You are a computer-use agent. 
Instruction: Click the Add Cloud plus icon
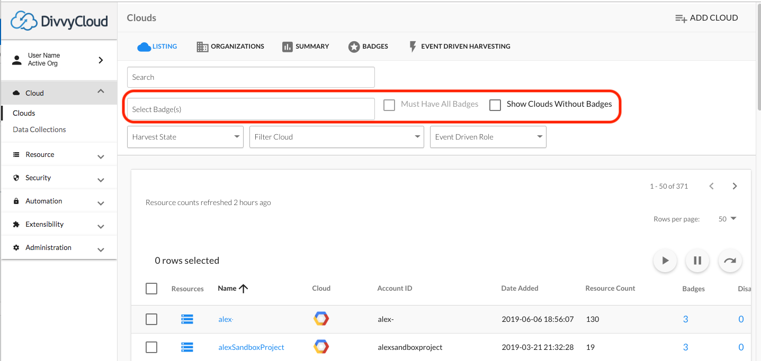point(681,18)
